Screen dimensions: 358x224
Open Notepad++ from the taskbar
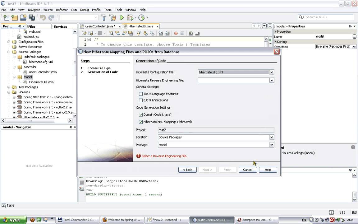tap(167, 220)
